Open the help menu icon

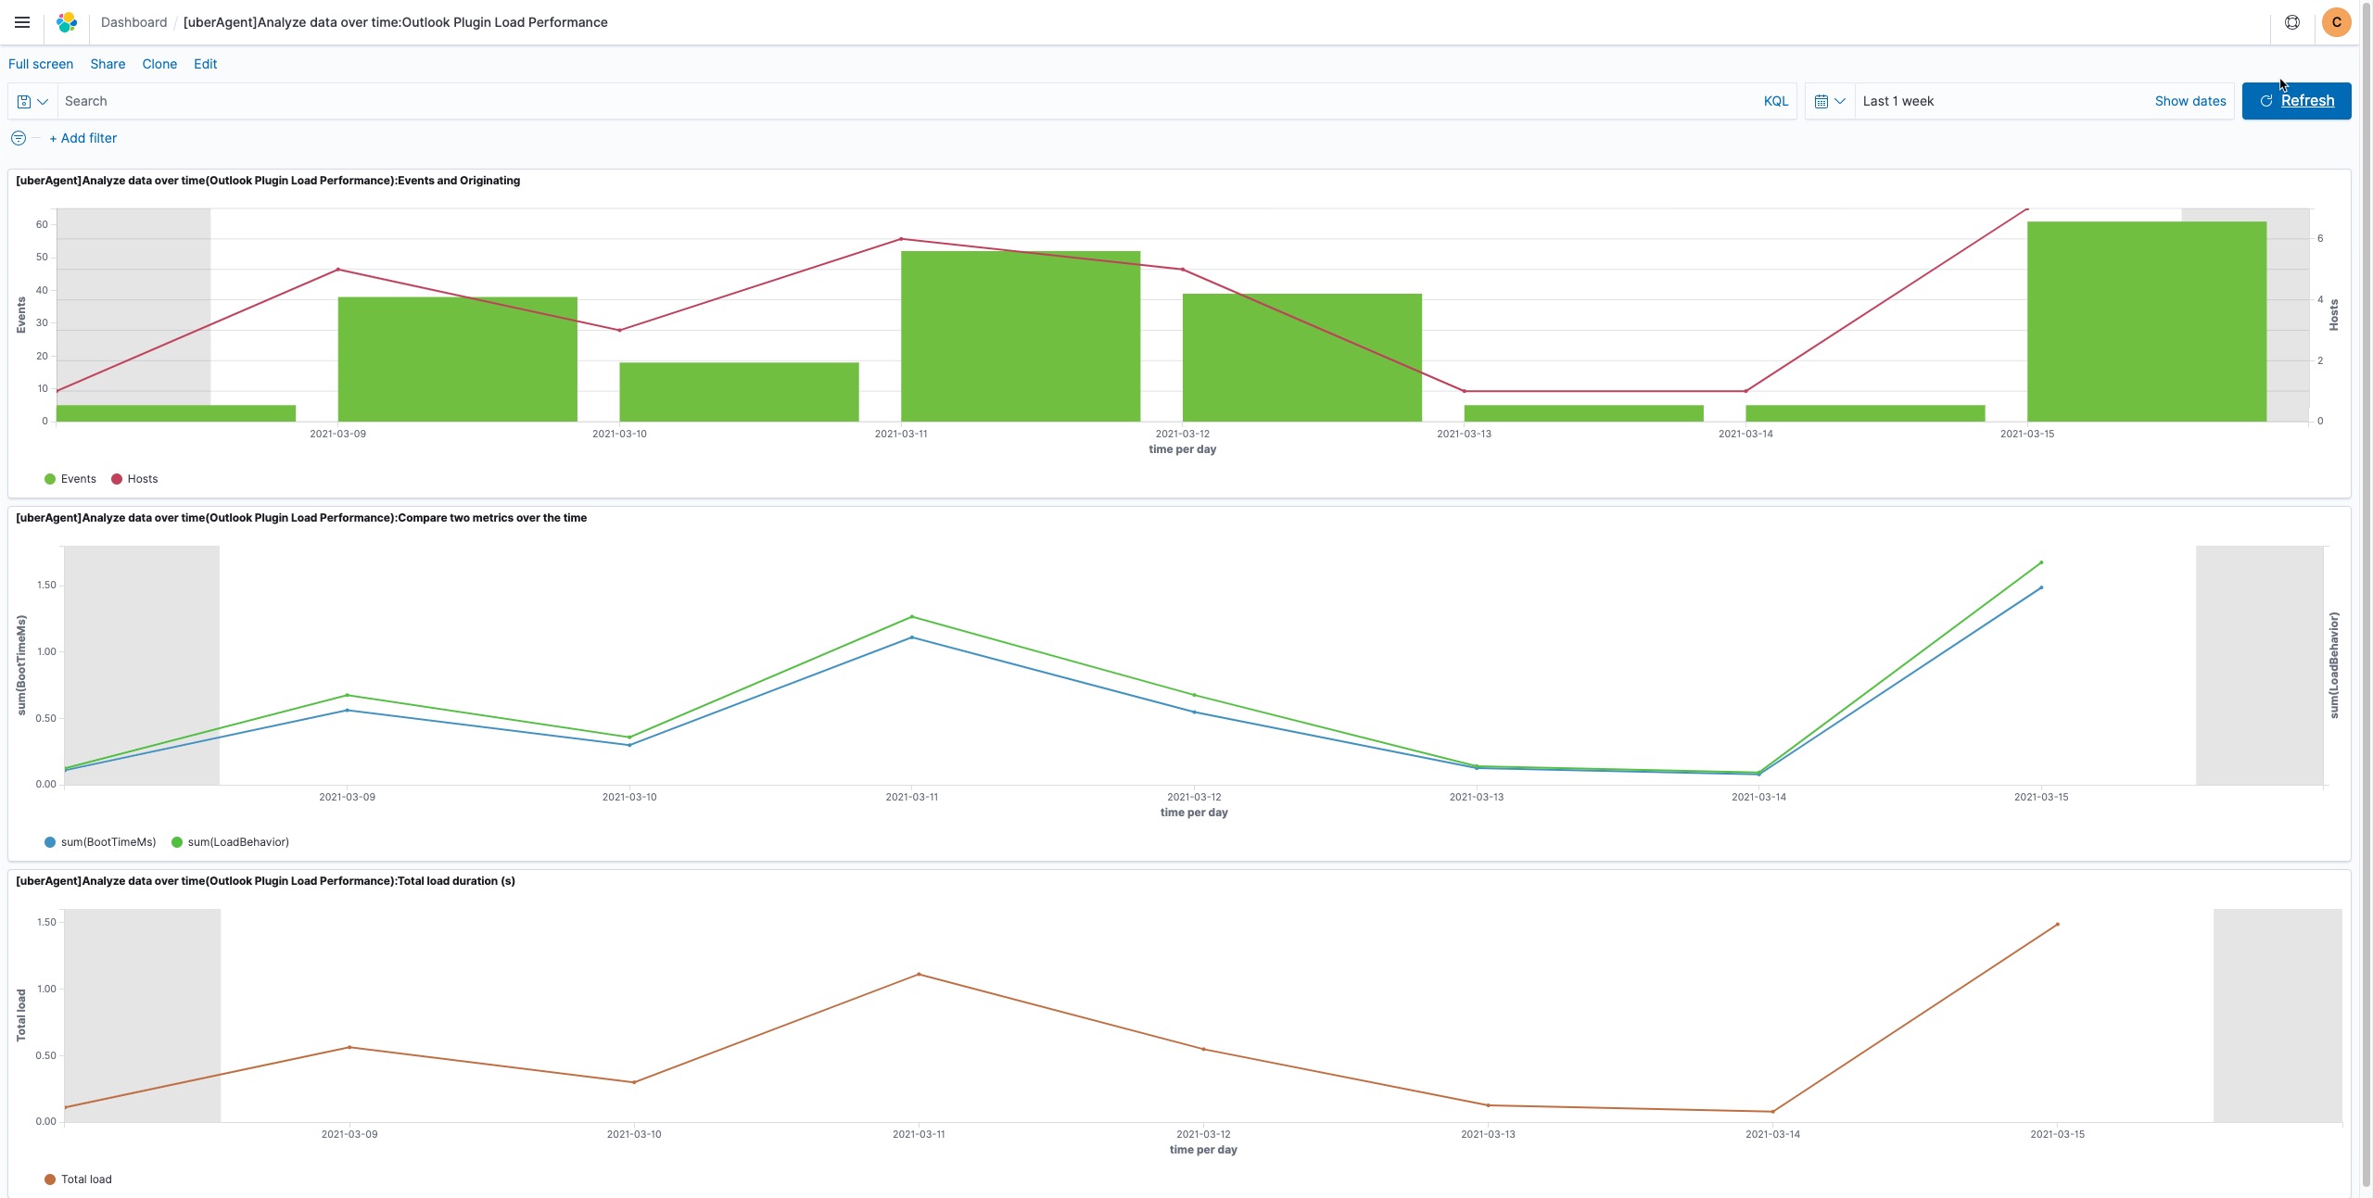[x=2291, y=22]
